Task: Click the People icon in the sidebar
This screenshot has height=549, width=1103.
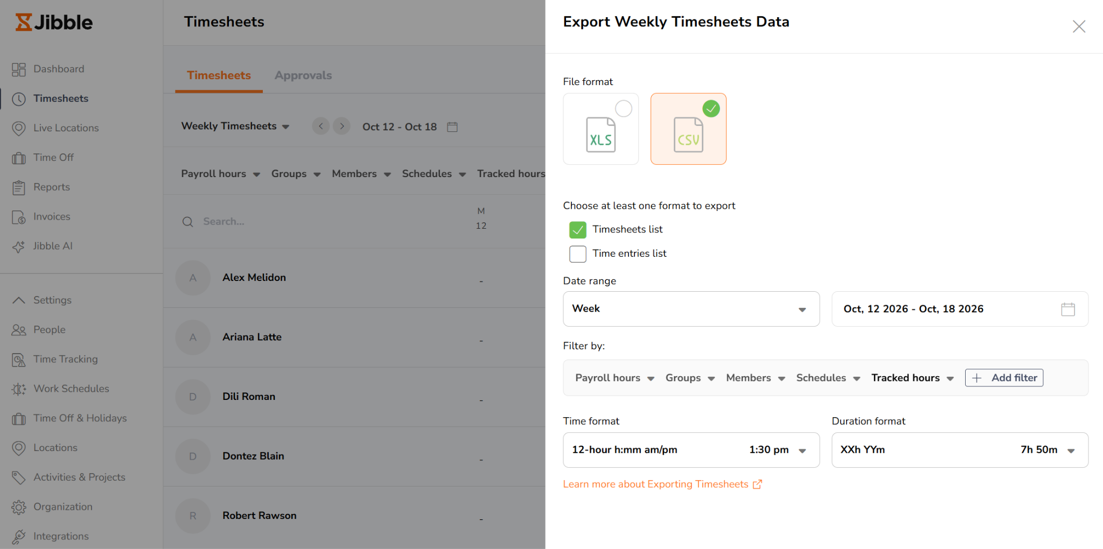Action: [x=19, y=330]
